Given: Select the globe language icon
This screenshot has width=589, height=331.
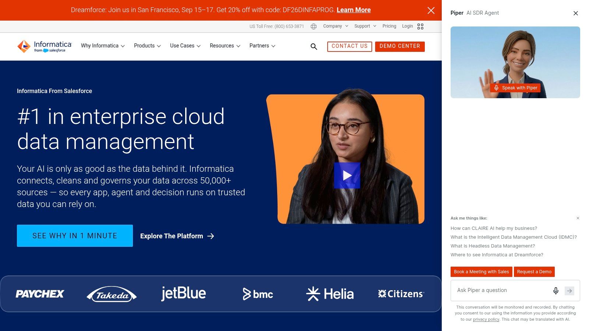Looking at the screenshot, I should [314, 26].
